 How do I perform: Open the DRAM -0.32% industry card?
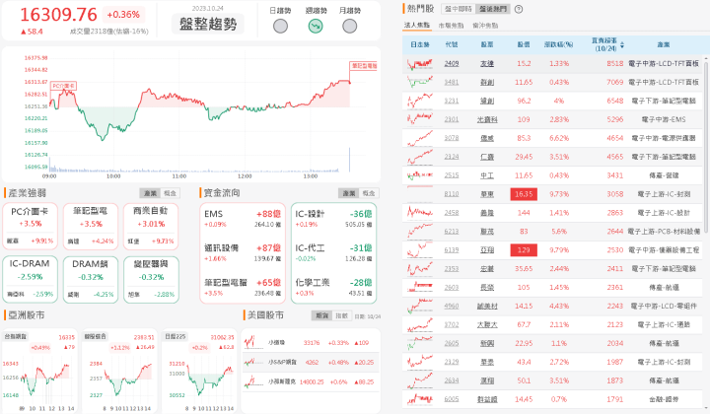click(x=91, y=279)
